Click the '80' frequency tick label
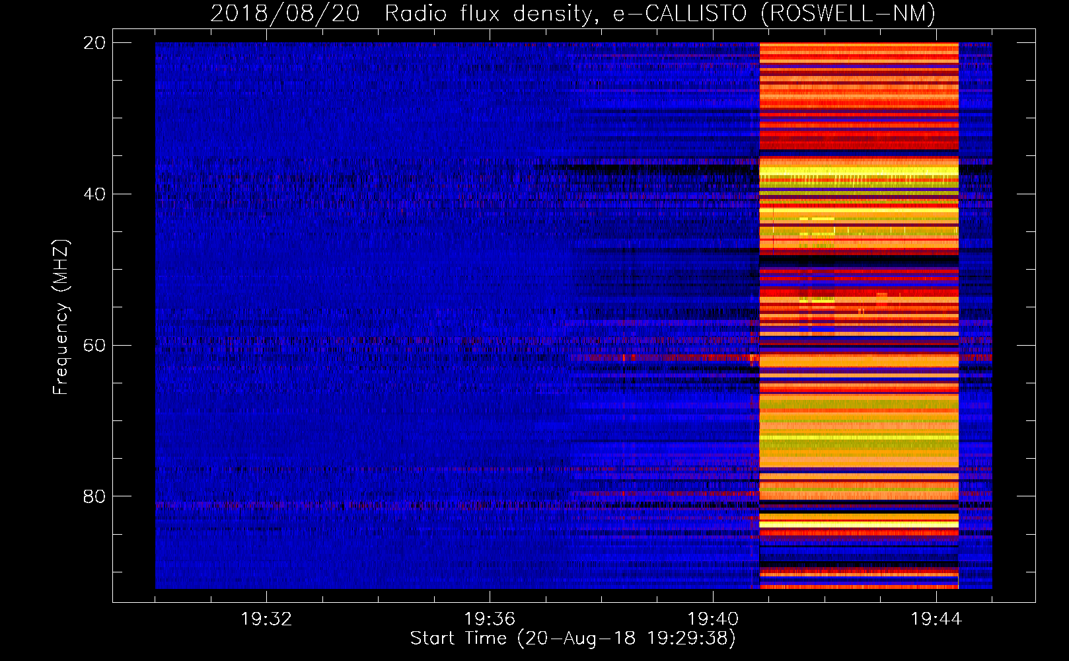The image size is (1069, 661). pos(94,496)
